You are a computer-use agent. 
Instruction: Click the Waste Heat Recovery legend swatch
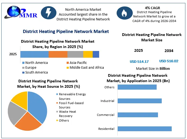click(x=57, y=112)
